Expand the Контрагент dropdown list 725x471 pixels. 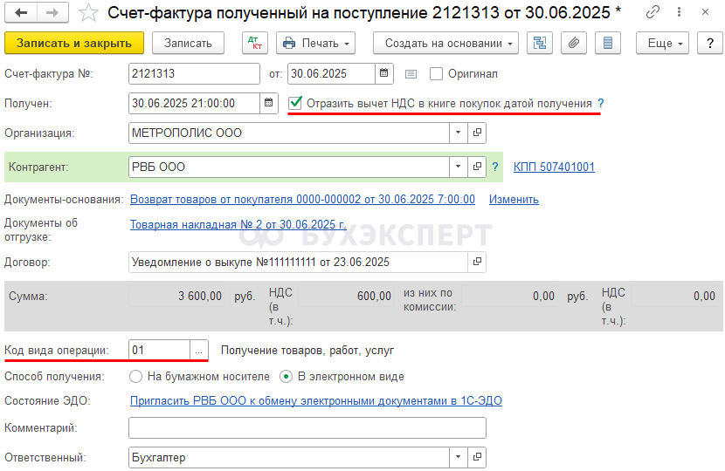[x=459, y=167]
